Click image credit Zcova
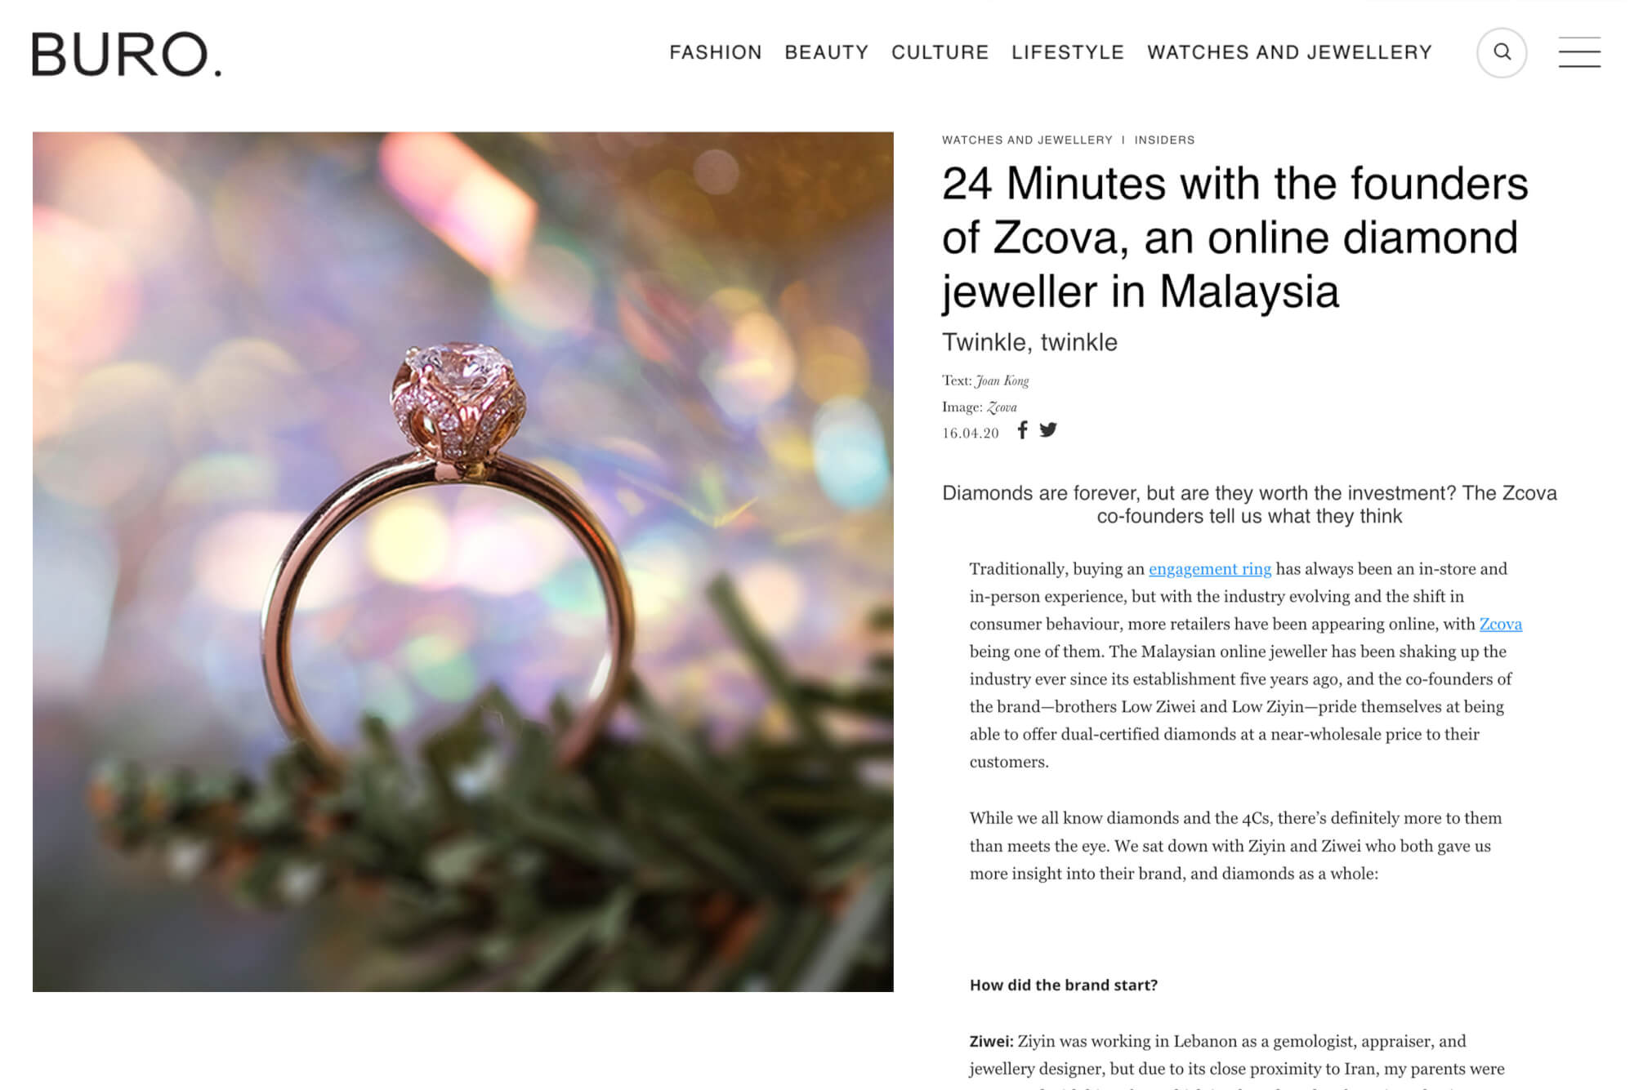 [1002, 407]
